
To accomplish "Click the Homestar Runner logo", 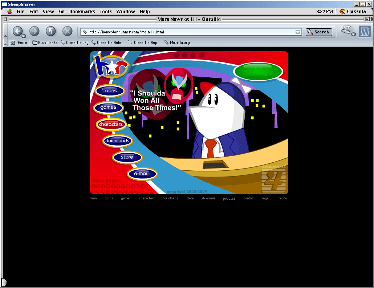I will tap(111, 66).
